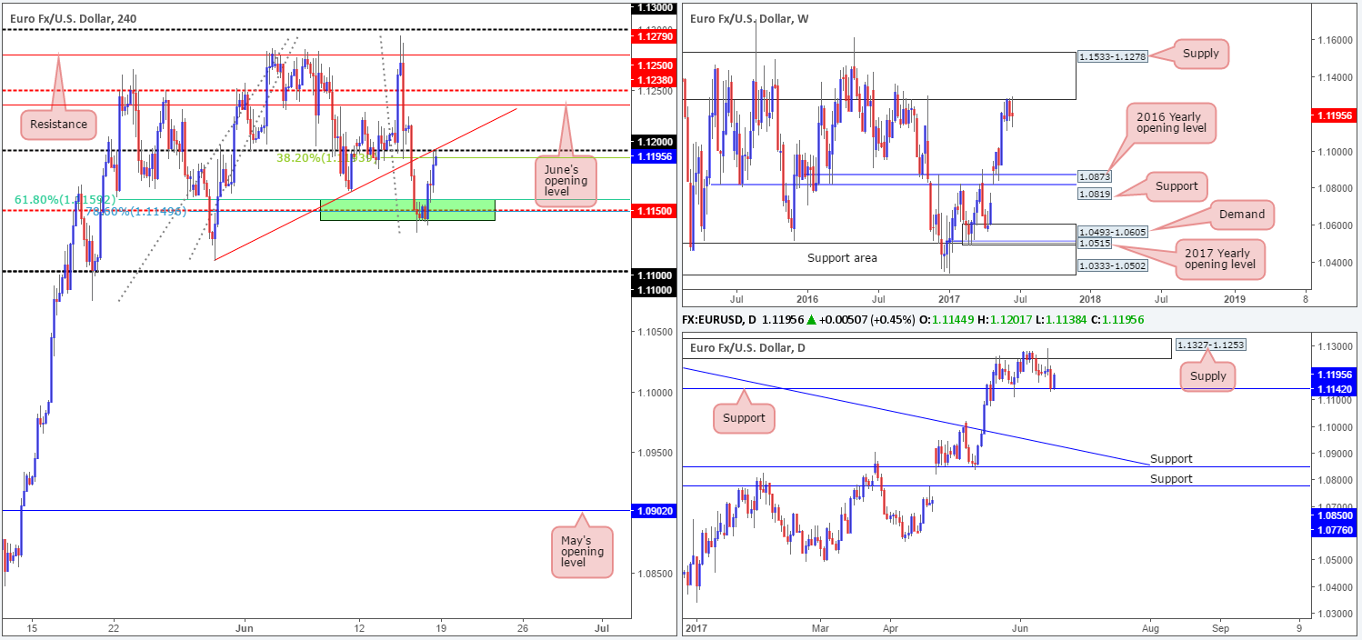This screenshot has width=1362, height=640.
Task: Click the 1.0333-1.0502 support area label
Action: (x=1113, y=265)
